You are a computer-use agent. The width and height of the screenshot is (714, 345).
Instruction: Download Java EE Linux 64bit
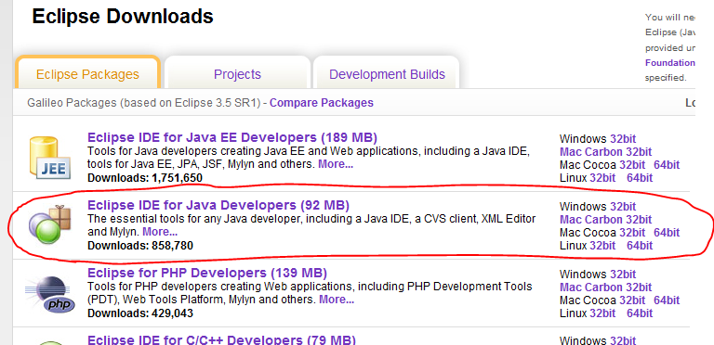coord(640,178)
